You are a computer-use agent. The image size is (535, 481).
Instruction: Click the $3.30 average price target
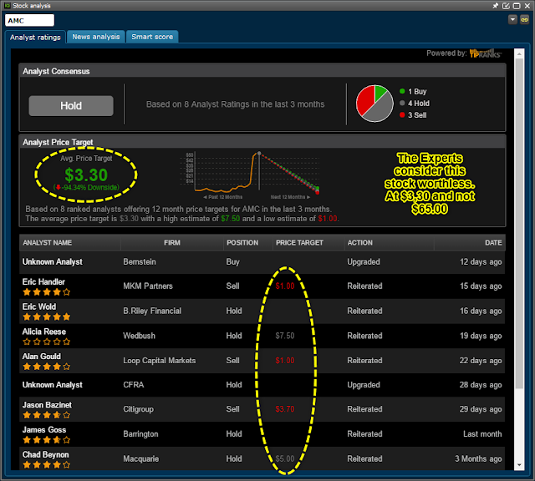(x=86, y=175)
